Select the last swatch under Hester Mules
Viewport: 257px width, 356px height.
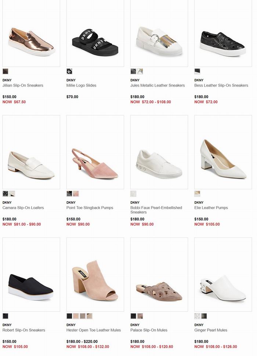coord(90,316)
